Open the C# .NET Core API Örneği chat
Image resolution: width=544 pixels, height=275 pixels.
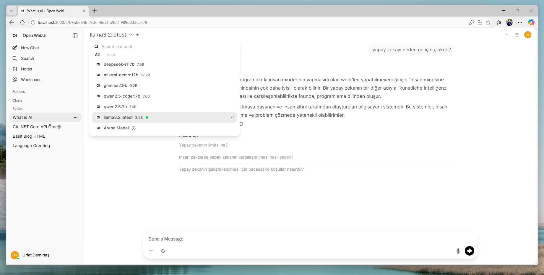point(37,127)
